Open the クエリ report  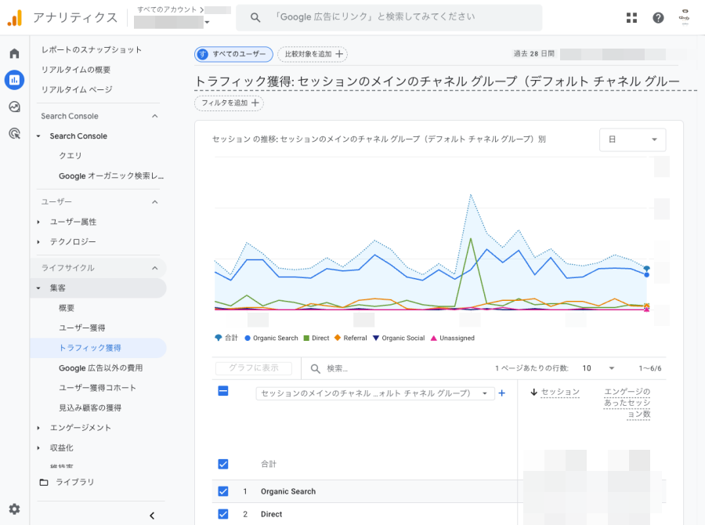70,156
